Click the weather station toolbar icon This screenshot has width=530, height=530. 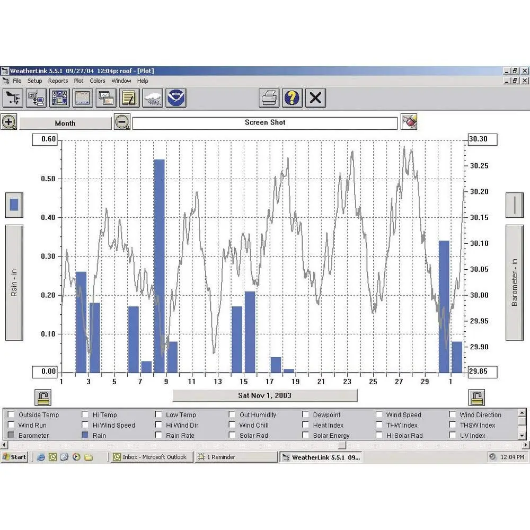click(x=13, y=98)
